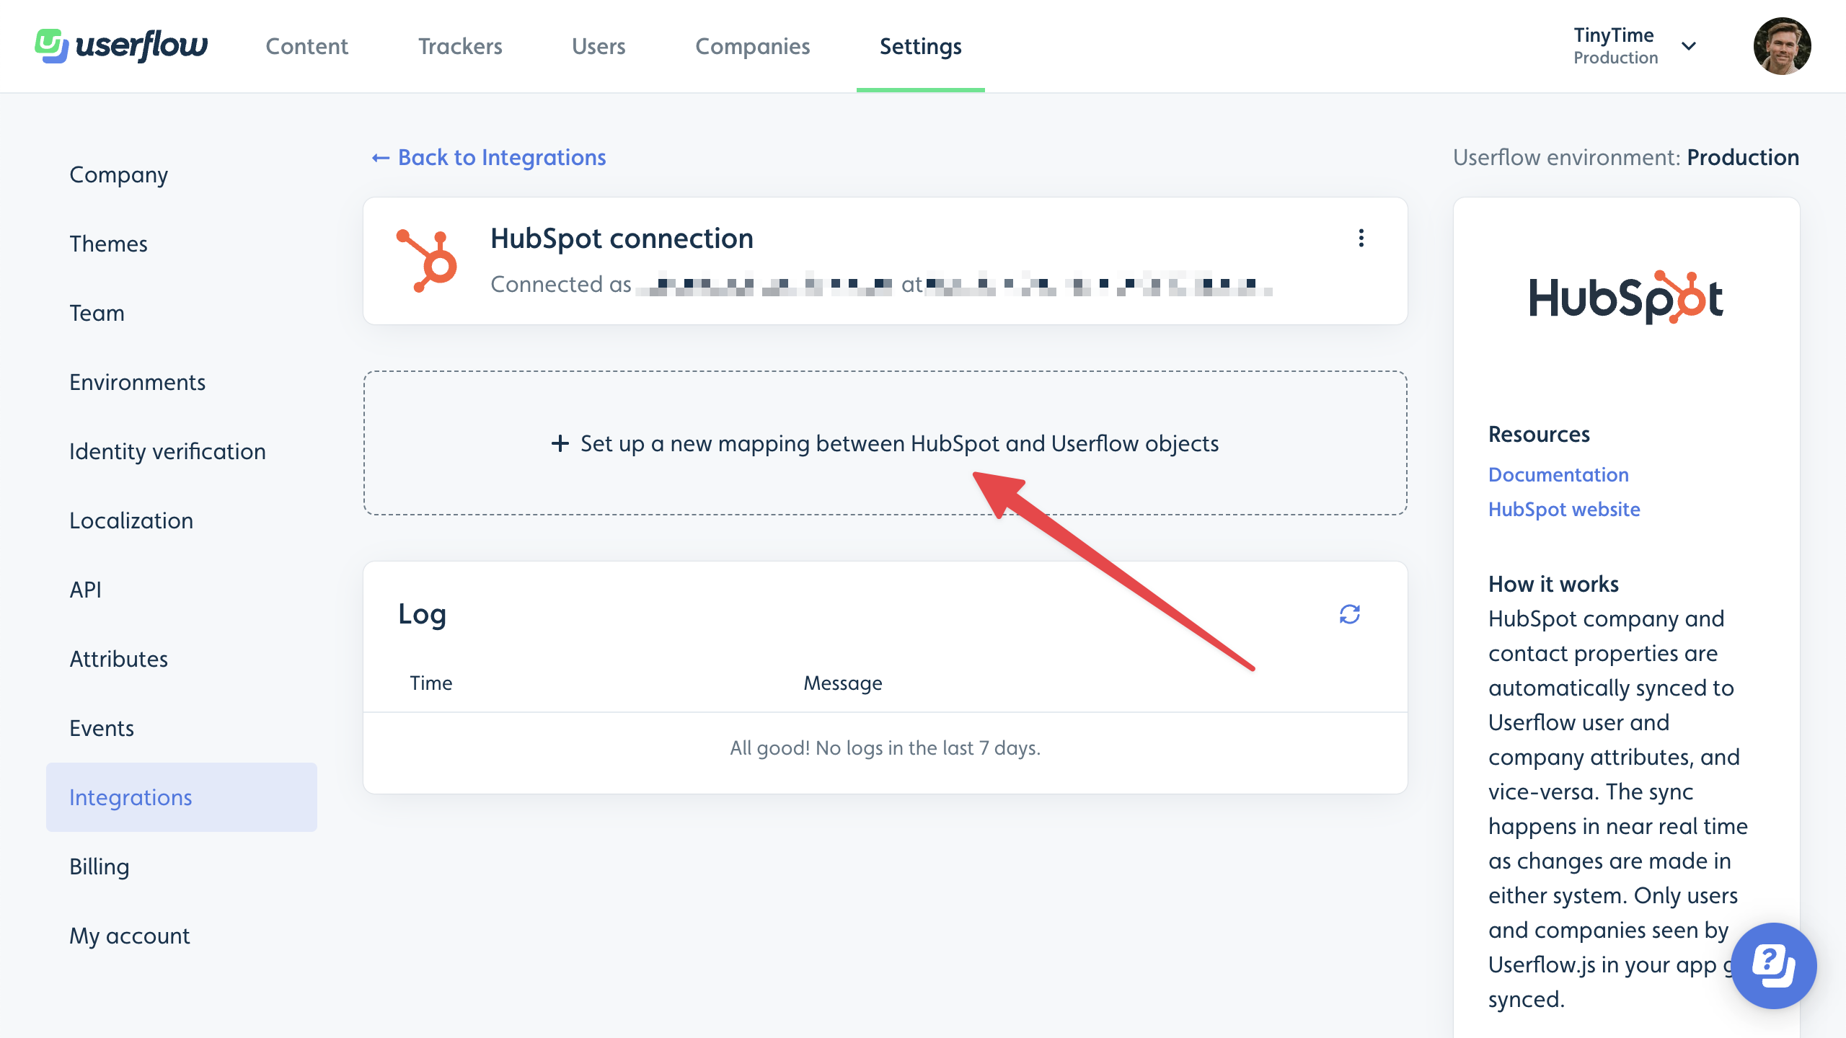The image size is (1846, 1038).
Task: Select Integrations in sidebar
Action: [x=182, y=797]
